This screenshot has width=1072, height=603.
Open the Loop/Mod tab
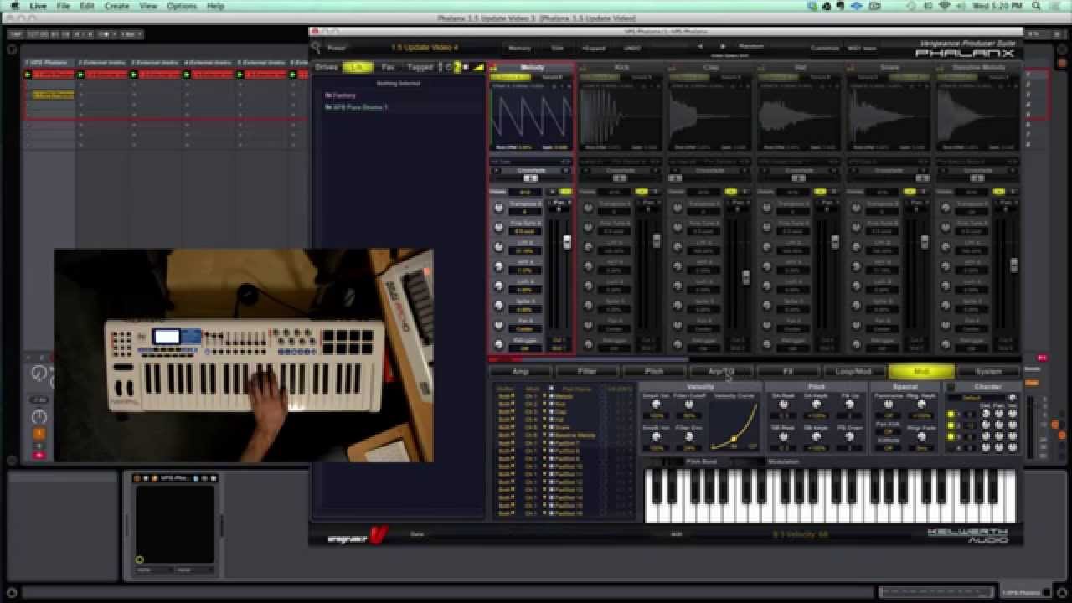(x=855, y=371)
